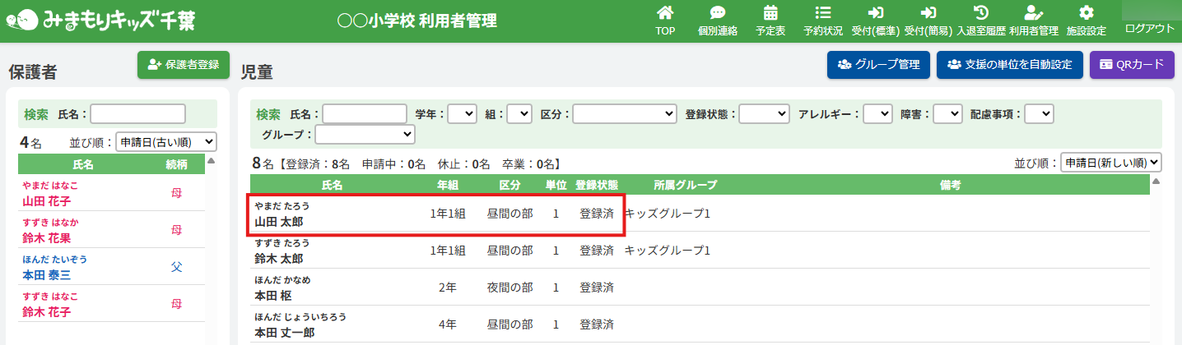Open 個別連絡 chat bubble icon
This screenshot has width=1182, height=345.
[x=717, y=14]
